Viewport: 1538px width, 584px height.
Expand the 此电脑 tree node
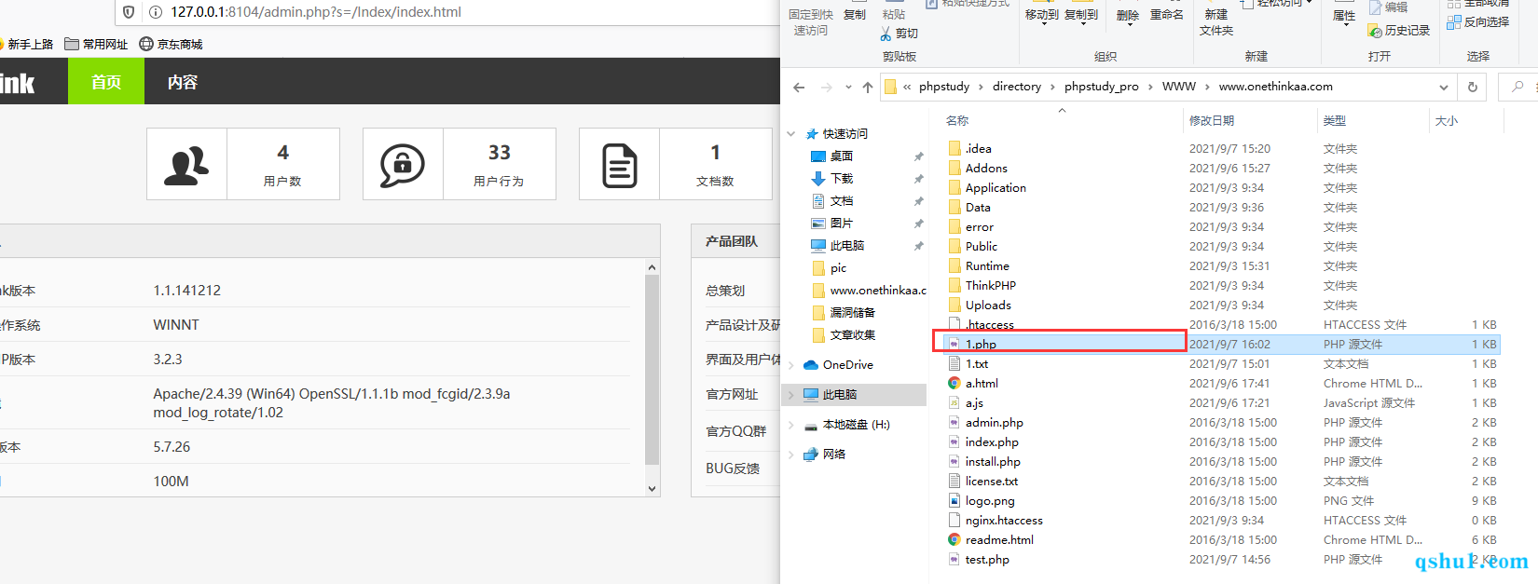(x=791, y=395)
